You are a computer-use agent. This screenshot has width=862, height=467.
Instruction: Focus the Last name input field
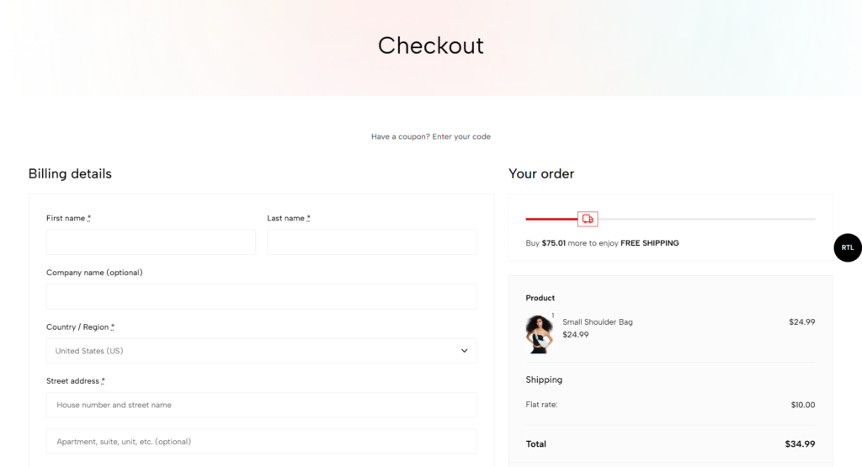(371, 242)
